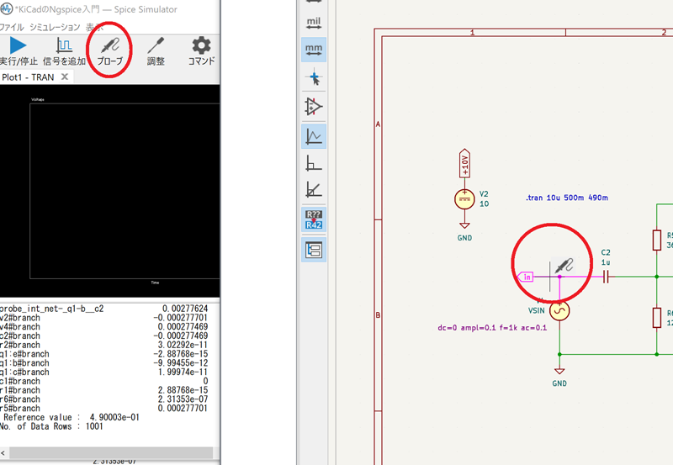
Task: Select 90-degree line mode icon
Action: [x=314, y=163]
